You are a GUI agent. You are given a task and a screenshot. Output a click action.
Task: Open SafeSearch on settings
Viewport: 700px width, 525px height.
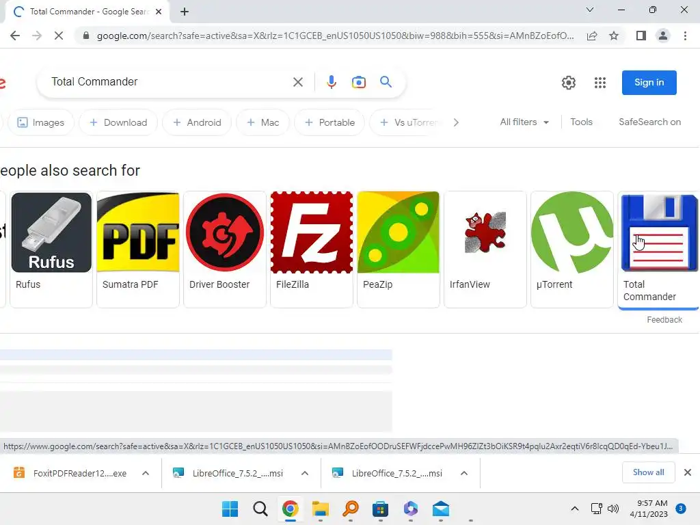tap(649, 122)
